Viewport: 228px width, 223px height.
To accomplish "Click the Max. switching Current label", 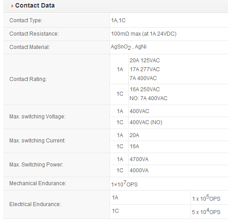I will coord(37,141).
